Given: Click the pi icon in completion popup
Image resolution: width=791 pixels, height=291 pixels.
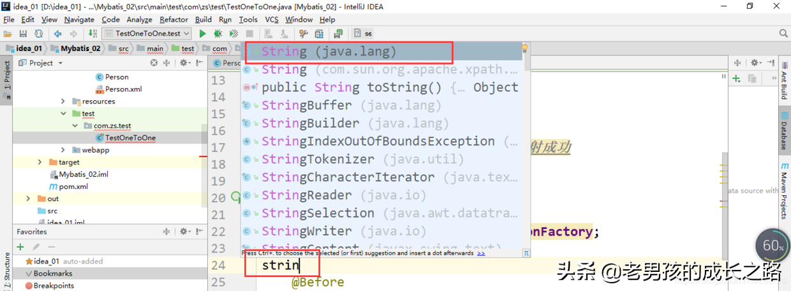Looking at the screenshot, I should [x=526, y=253].
